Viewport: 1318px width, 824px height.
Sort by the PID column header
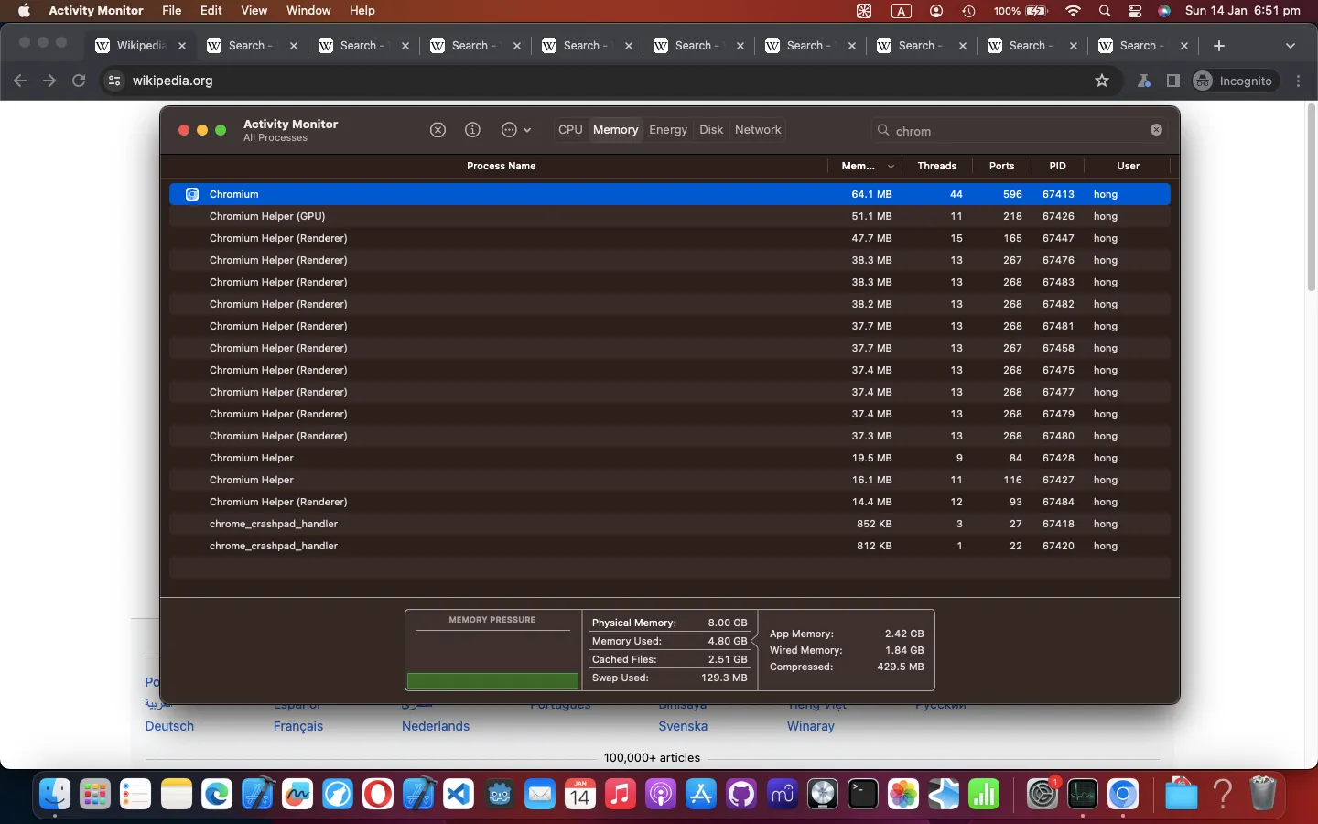pos(1058,166)
